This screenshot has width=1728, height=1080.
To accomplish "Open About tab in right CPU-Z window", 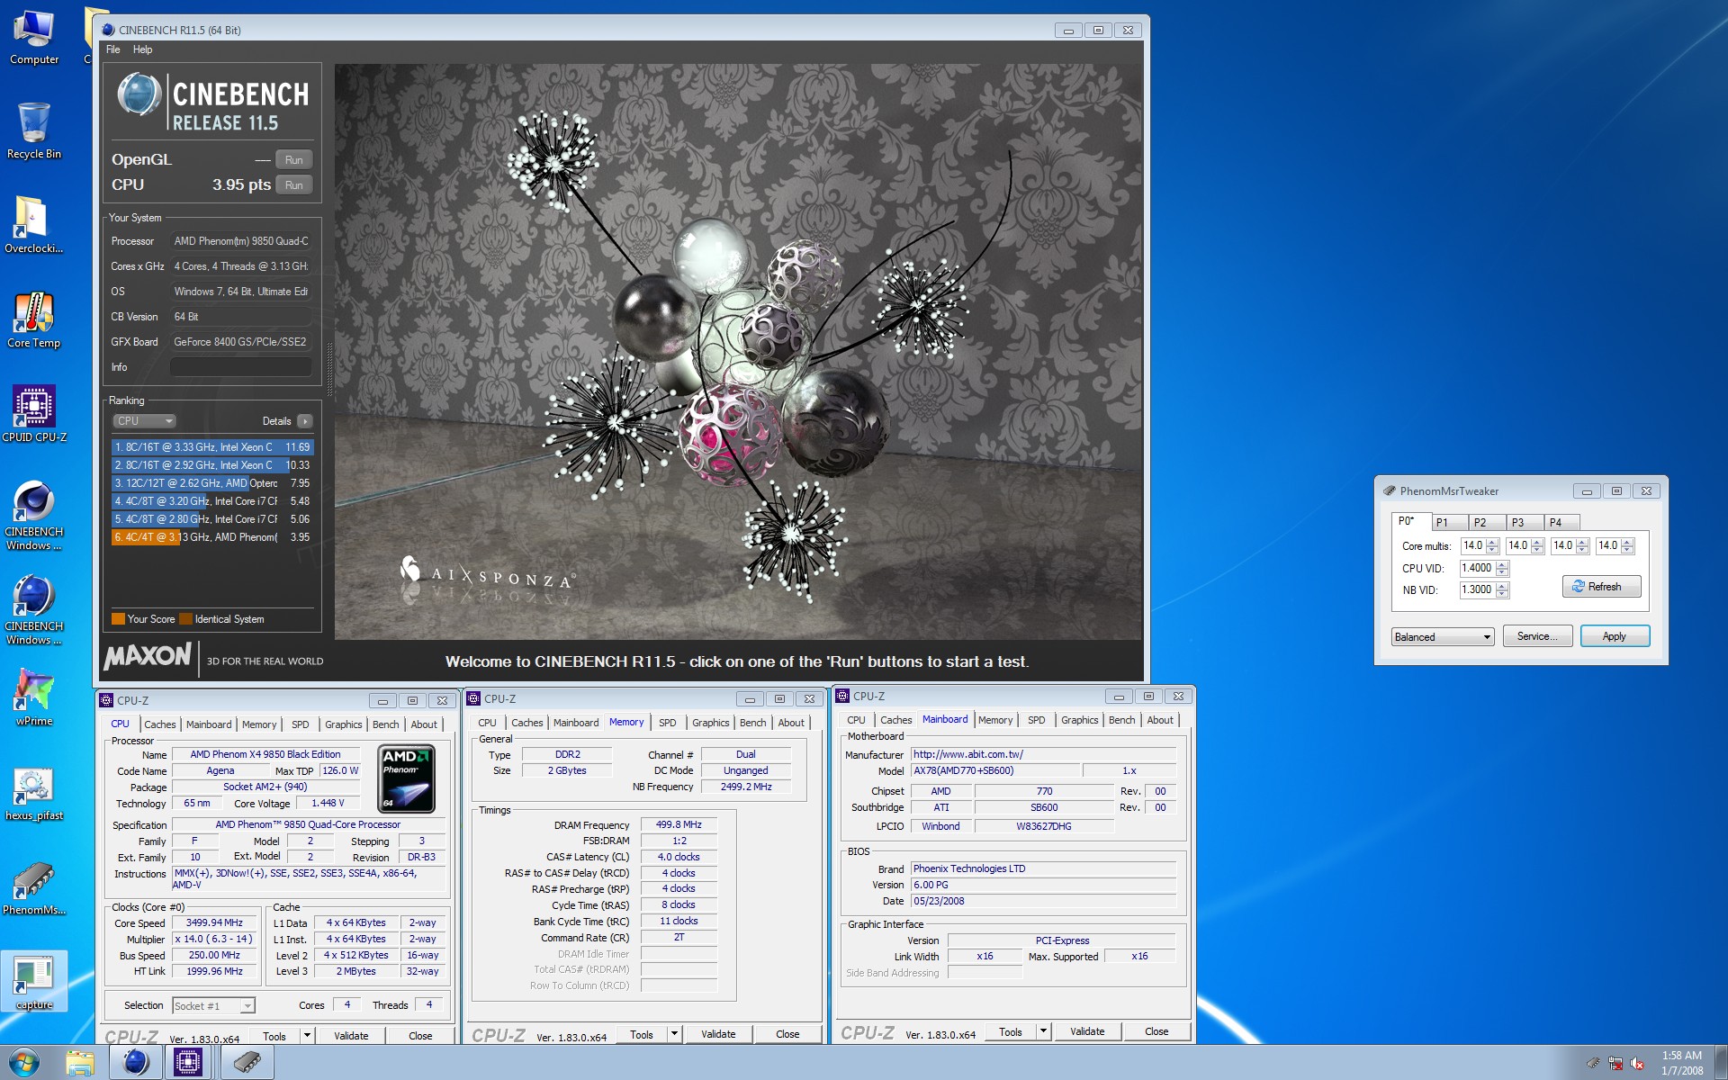I will [1159, 720].
